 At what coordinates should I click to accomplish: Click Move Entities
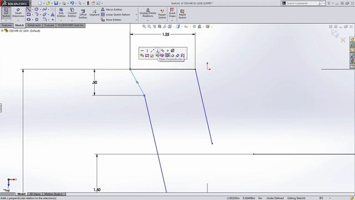click(x=111, y=20)
